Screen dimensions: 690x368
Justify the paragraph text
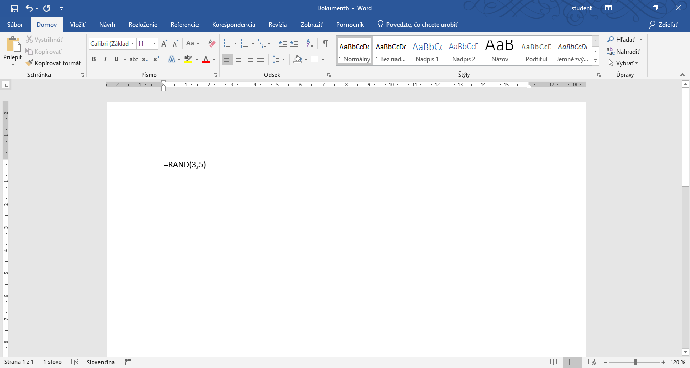pyautogui.click(x=261, y=59)
